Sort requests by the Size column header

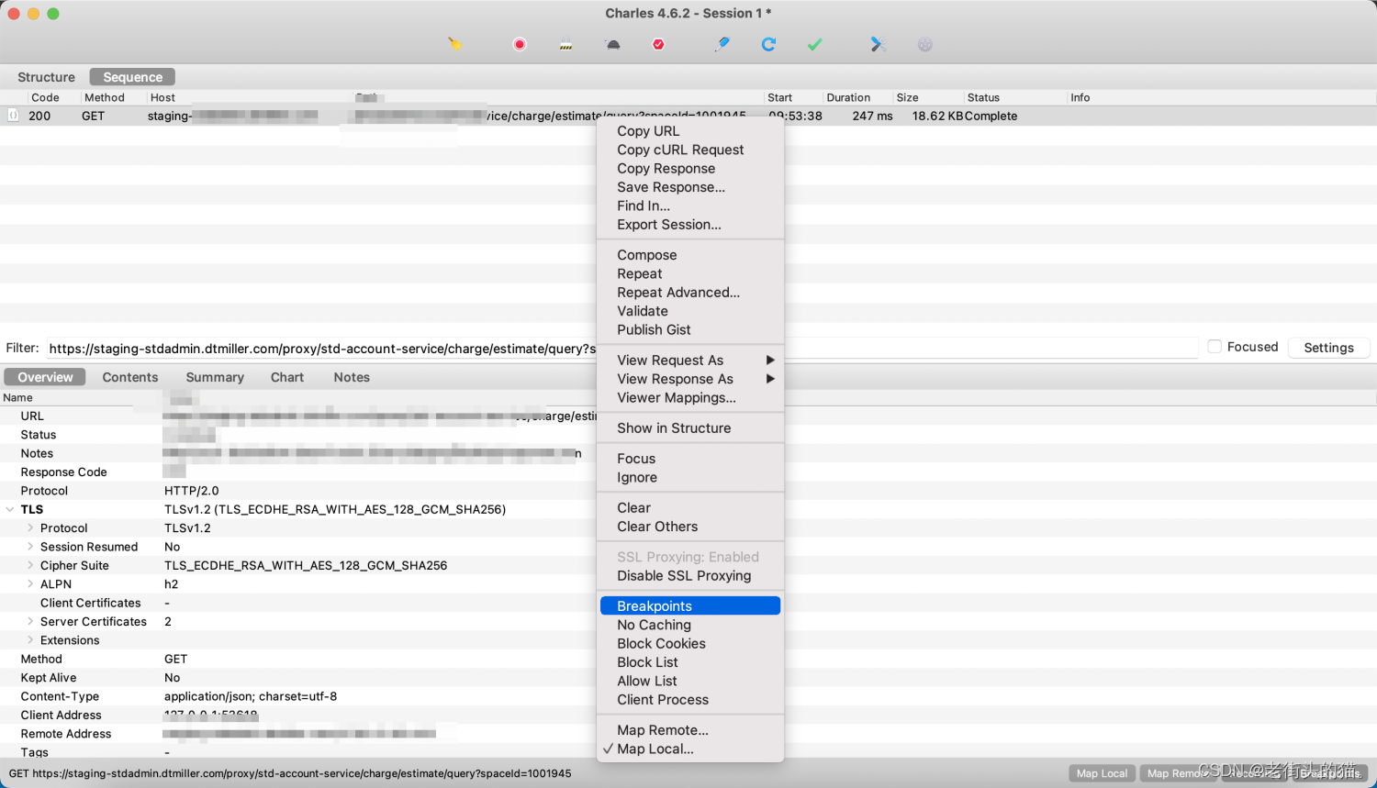click(x=929, y=97)
